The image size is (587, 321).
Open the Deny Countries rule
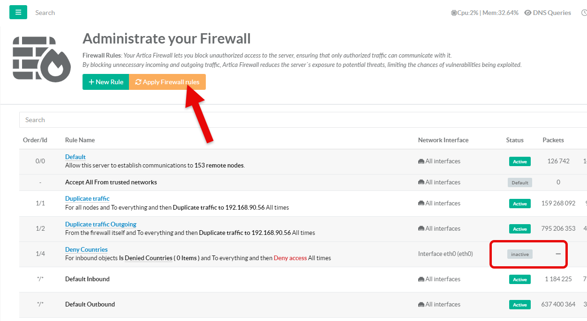pos(86,249)
